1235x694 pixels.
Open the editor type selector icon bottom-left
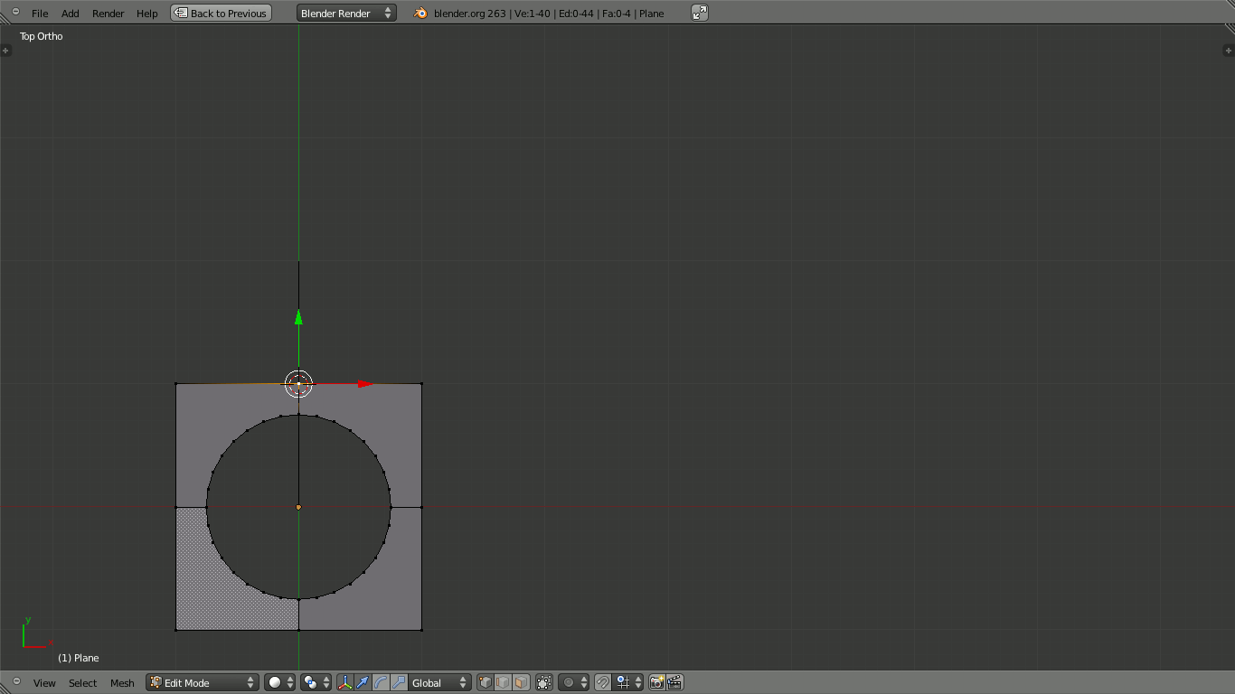pos(16,682)
